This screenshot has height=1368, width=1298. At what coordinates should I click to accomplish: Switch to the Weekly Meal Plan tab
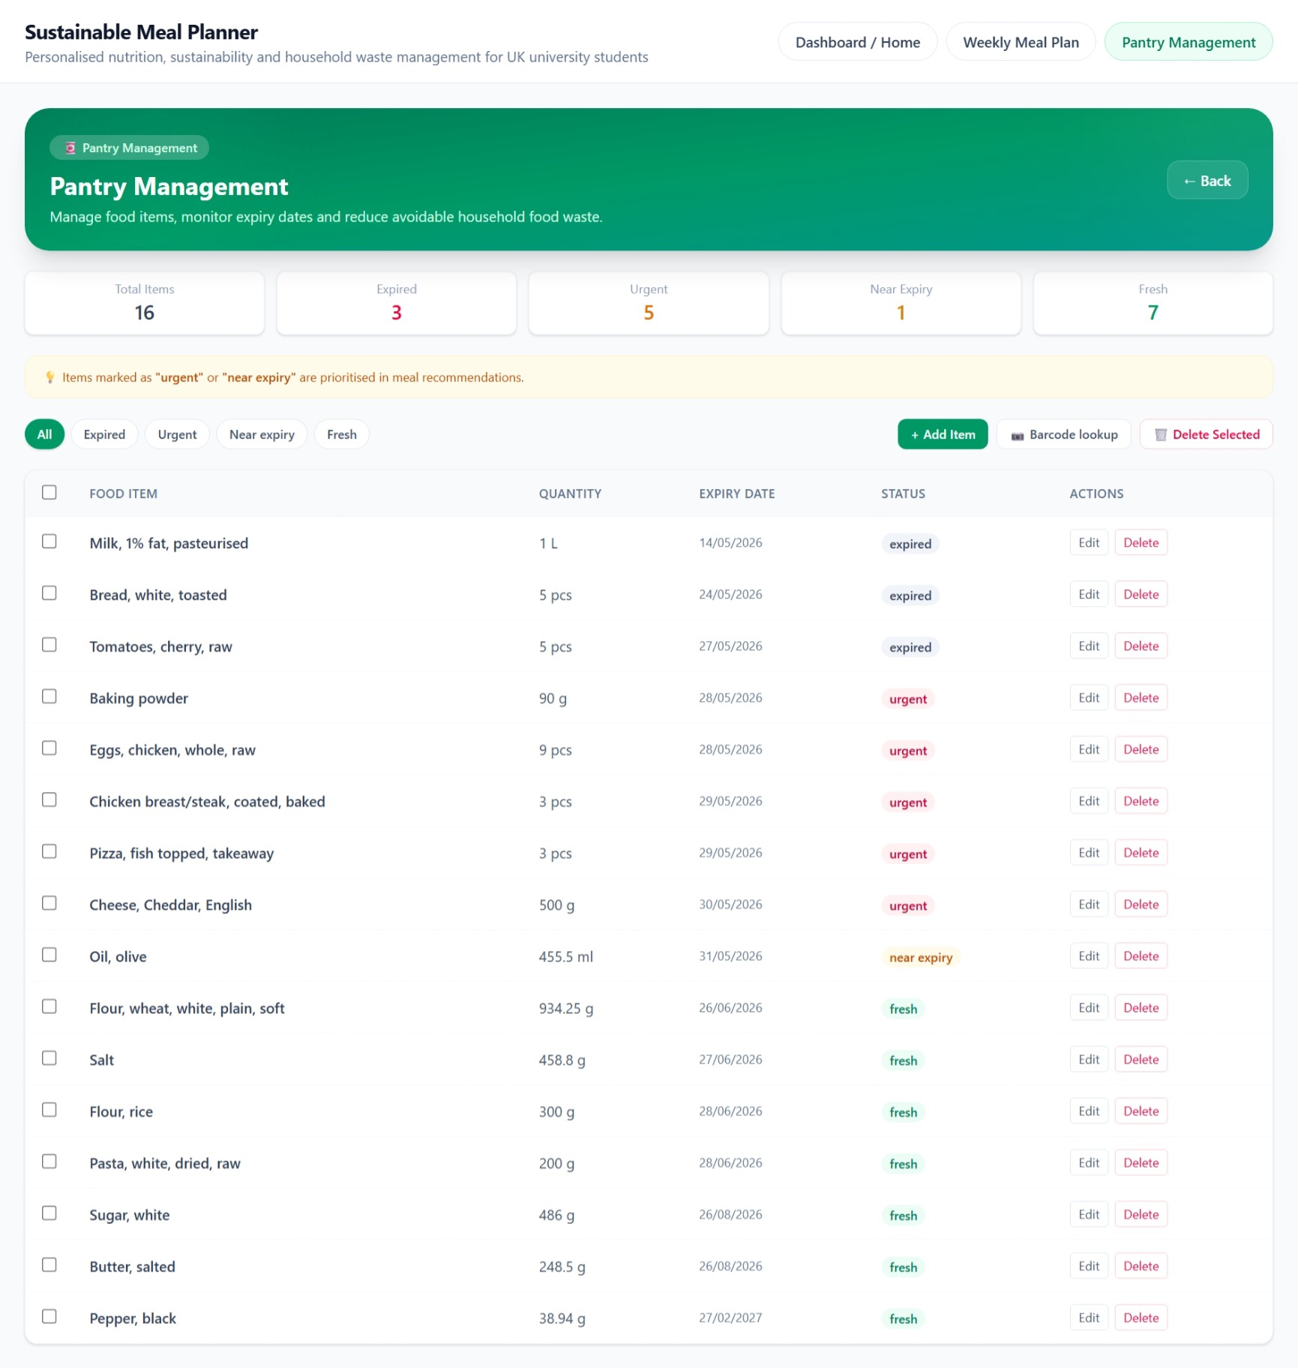(1021, 42)
